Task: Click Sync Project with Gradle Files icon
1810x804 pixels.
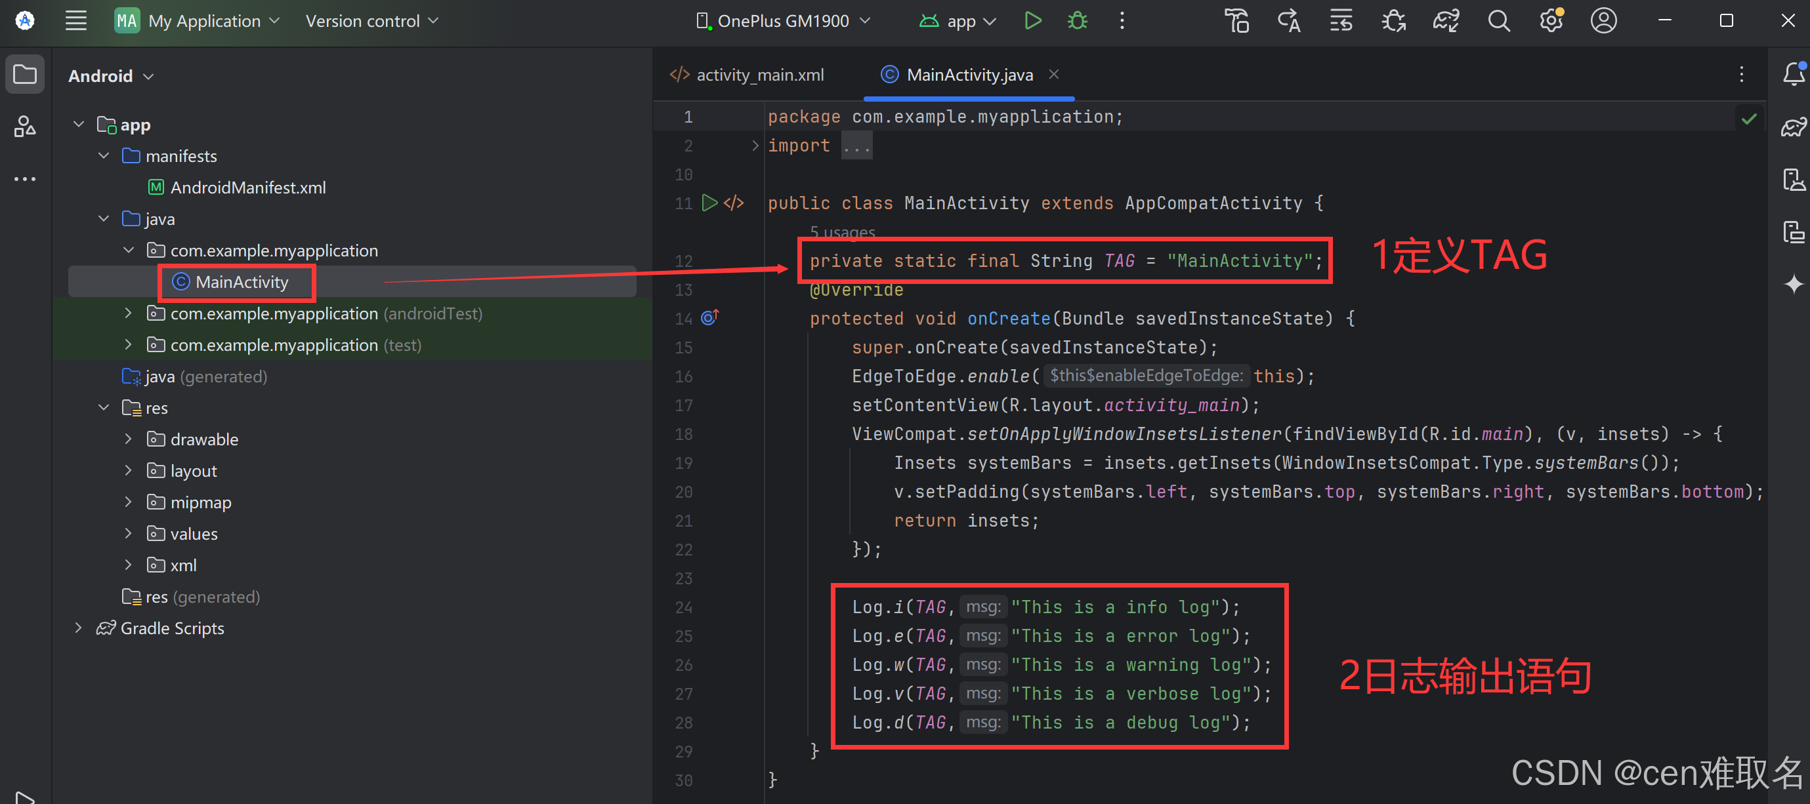Action: coord(1446,21)
